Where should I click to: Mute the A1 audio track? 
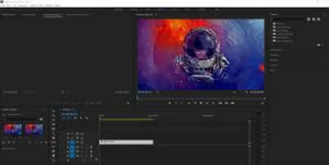(x=82, y=147)
